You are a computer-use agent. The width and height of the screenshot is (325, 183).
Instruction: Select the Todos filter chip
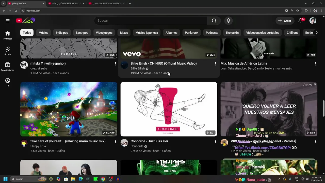(27, 33)
